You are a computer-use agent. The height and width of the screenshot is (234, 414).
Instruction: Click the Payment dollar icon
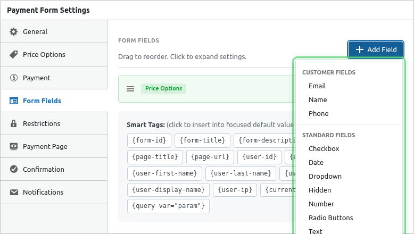click(x=13, y=78)
